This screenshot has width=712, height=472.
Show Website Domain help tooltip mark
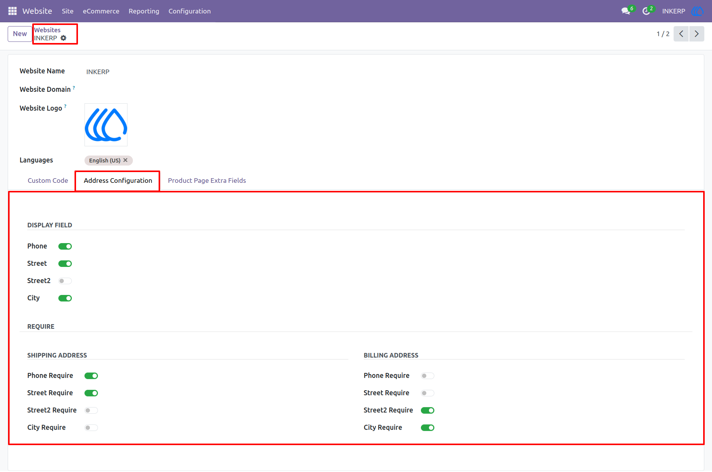point(74,88)
